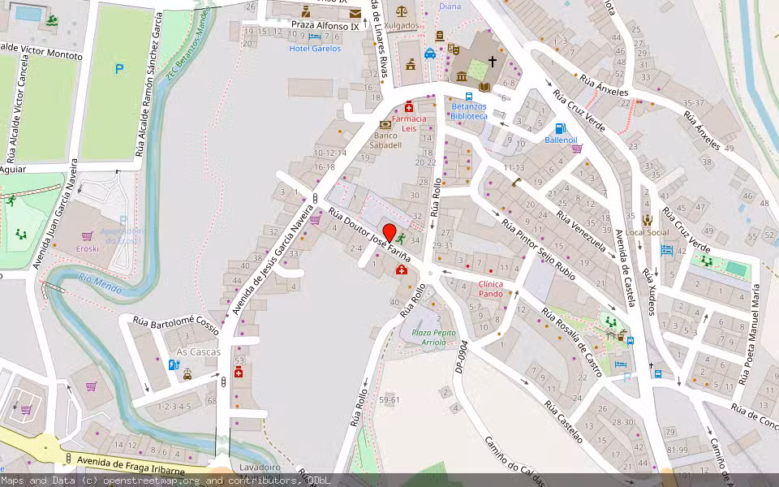
Task: Click the bus stop icon below Betanzos Biblioteca
Action: pyautogui.click(x=468, y=96)
